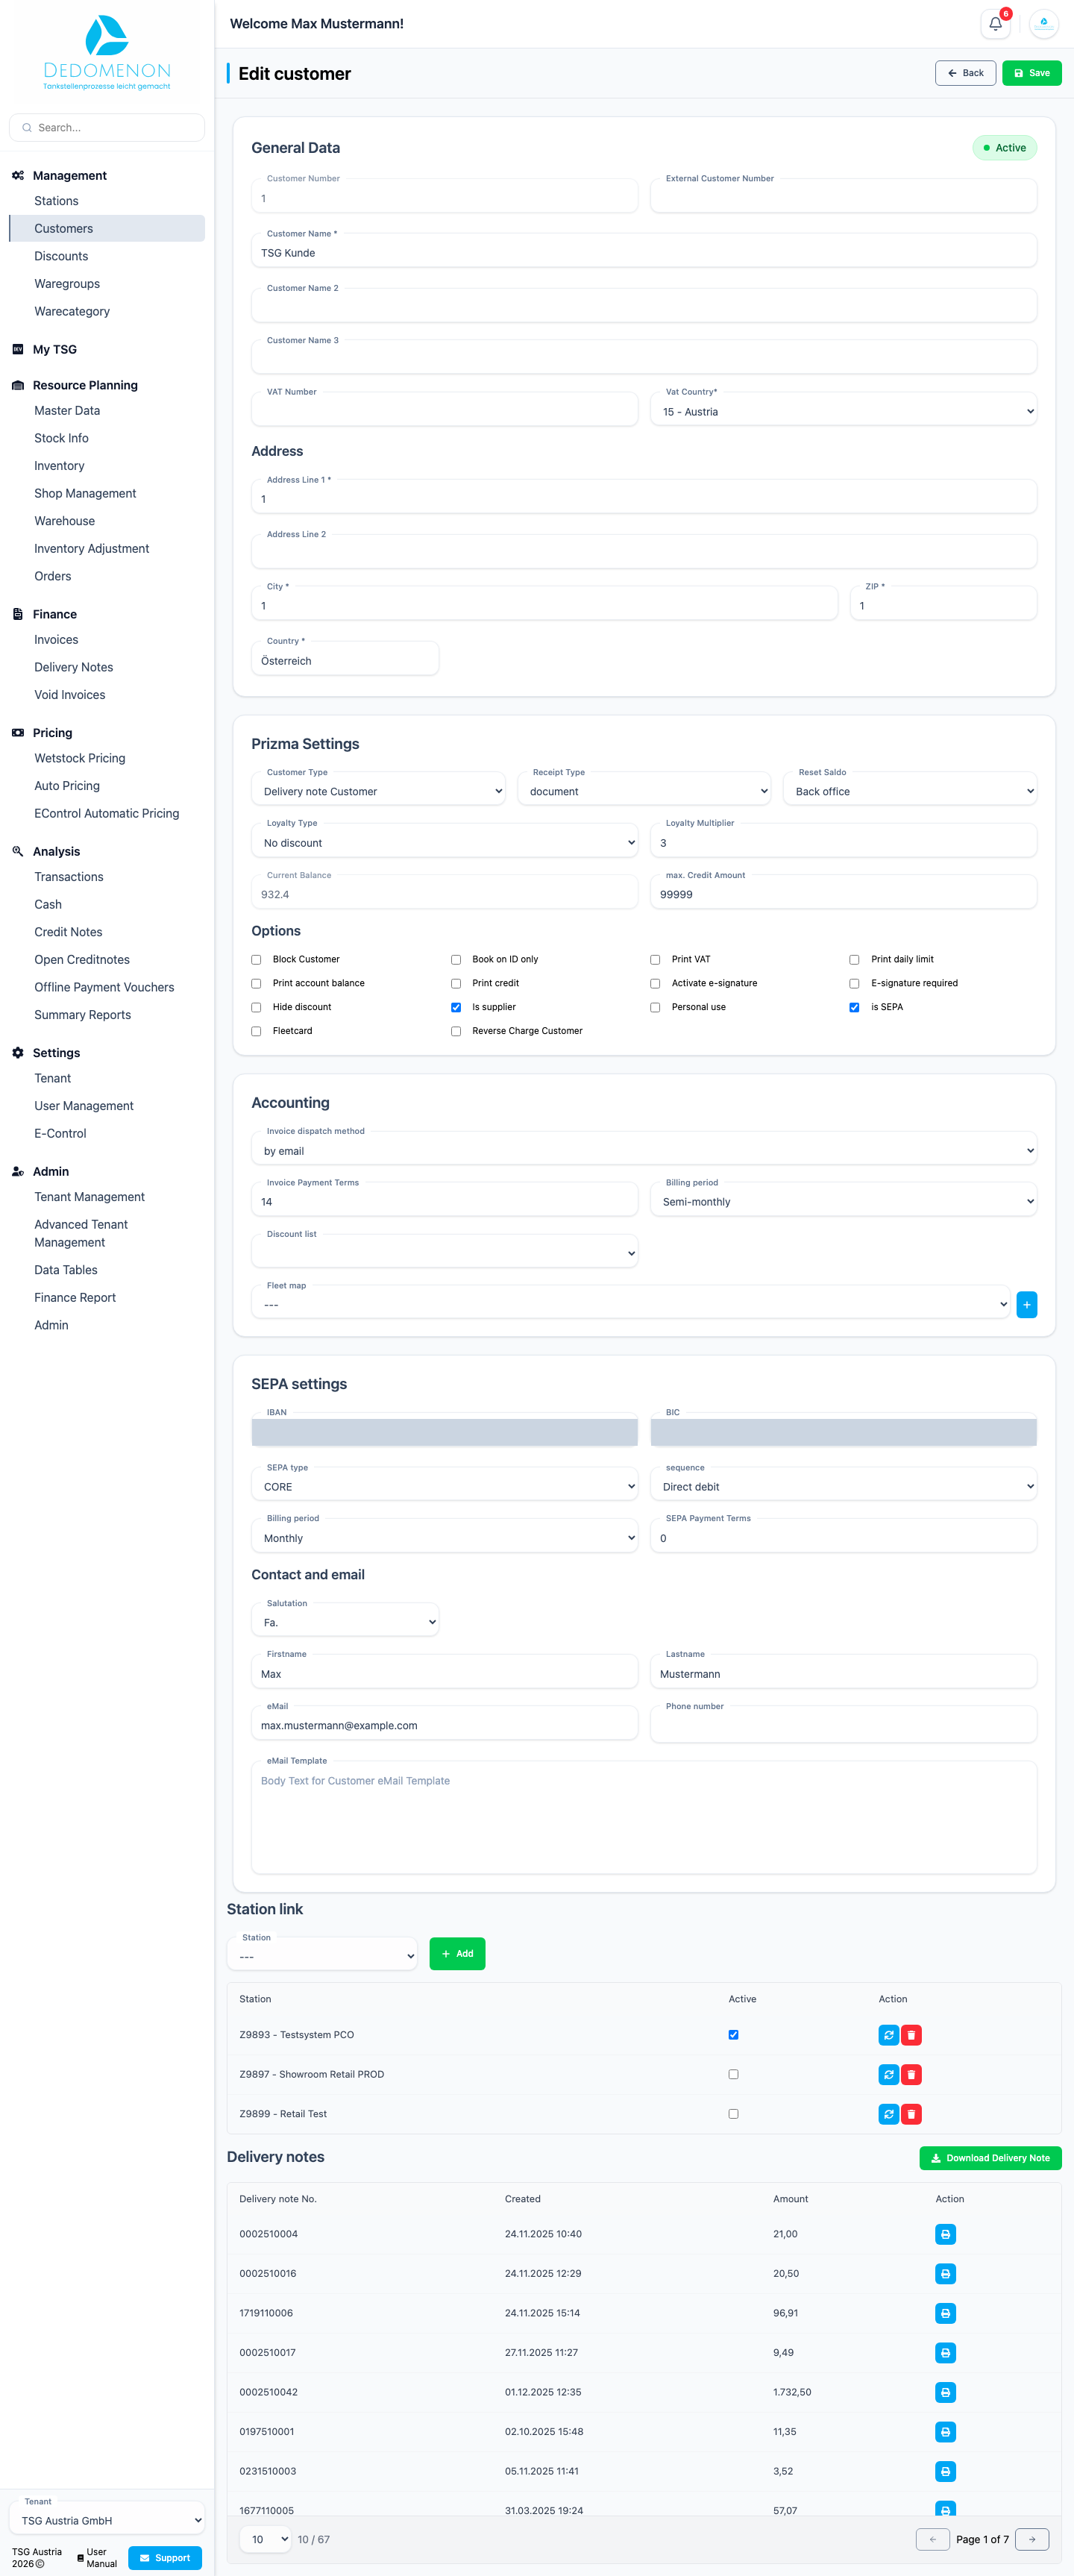Print delivery note 0002510016
The height and width of the screenshot is (2576, 1074).
point(945,2274)
